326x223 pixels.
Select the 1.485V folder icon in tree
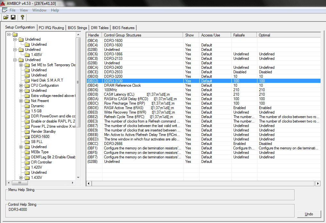[27, 55]
